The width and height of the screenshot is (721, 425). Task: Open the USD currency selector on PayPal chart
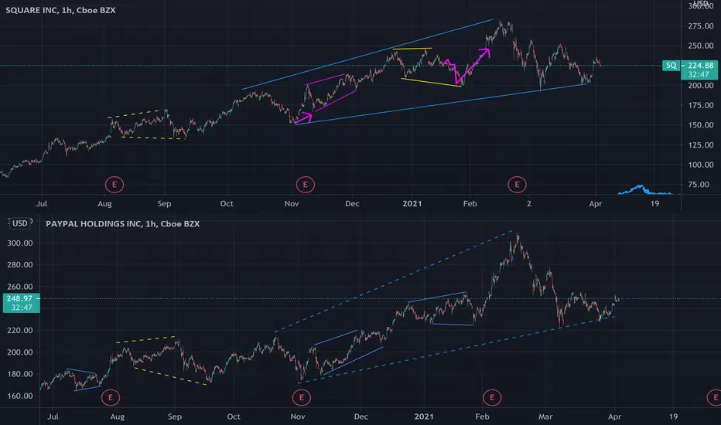(x=20, y=223)
